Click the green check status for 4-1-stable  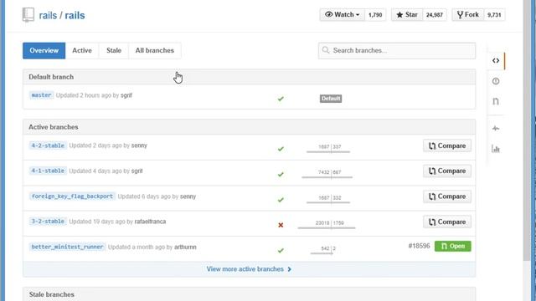pyautogui.click(x=281, y=175)
